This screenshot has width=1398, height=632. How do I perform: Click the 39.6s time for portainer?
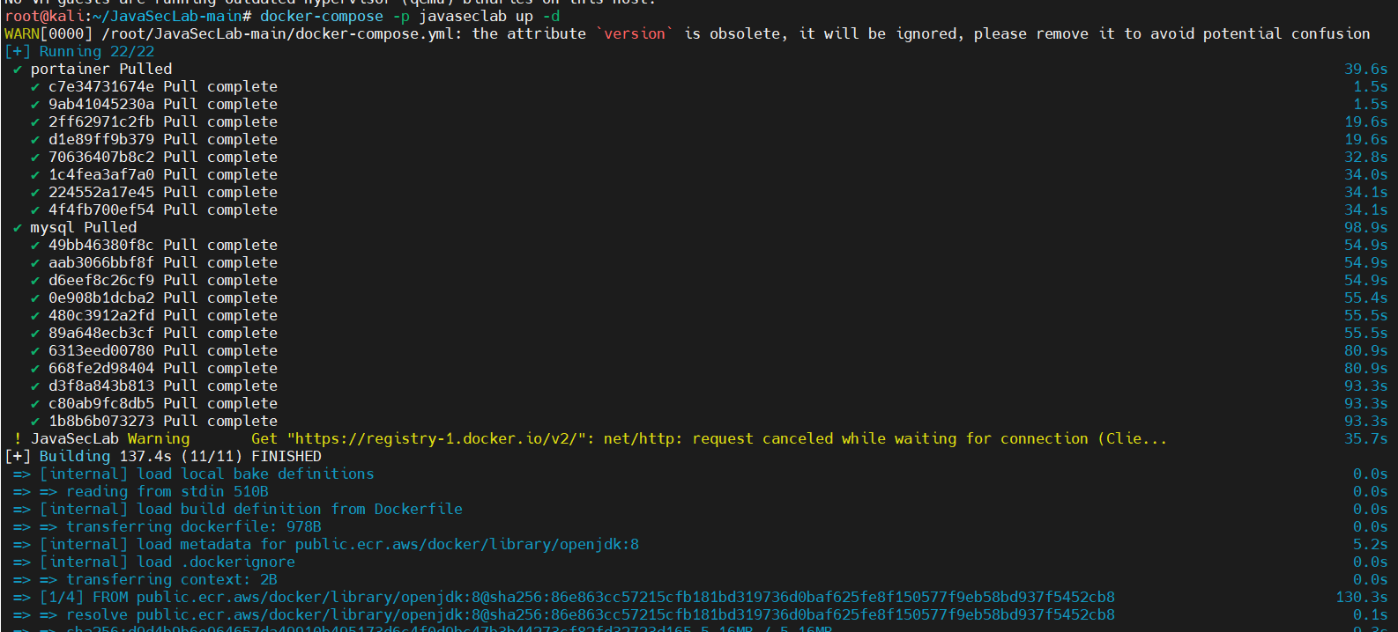point(1366,69)
